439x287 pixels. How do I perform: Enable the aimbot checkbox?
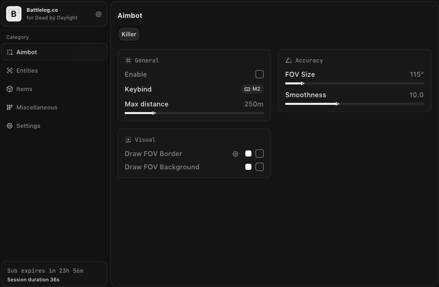coord(260,74)
